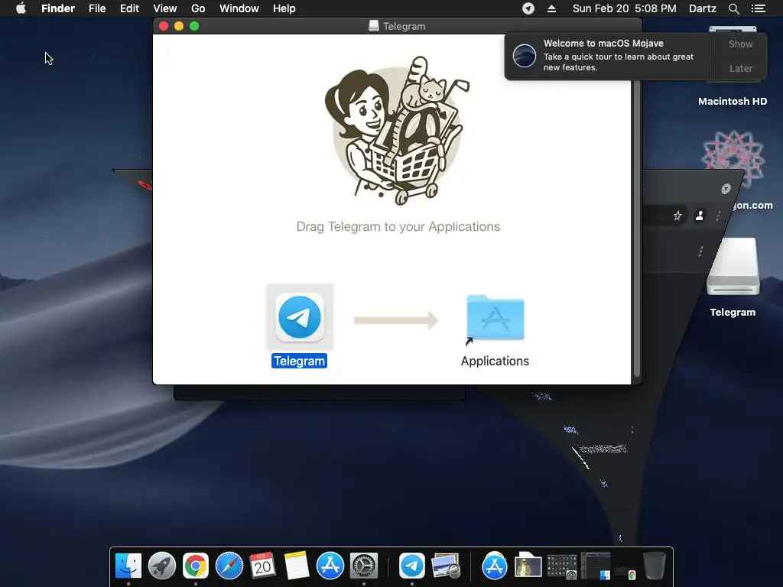783x587 pixels.
Task: Open Finder from the Dock
Action: (128, 566)
